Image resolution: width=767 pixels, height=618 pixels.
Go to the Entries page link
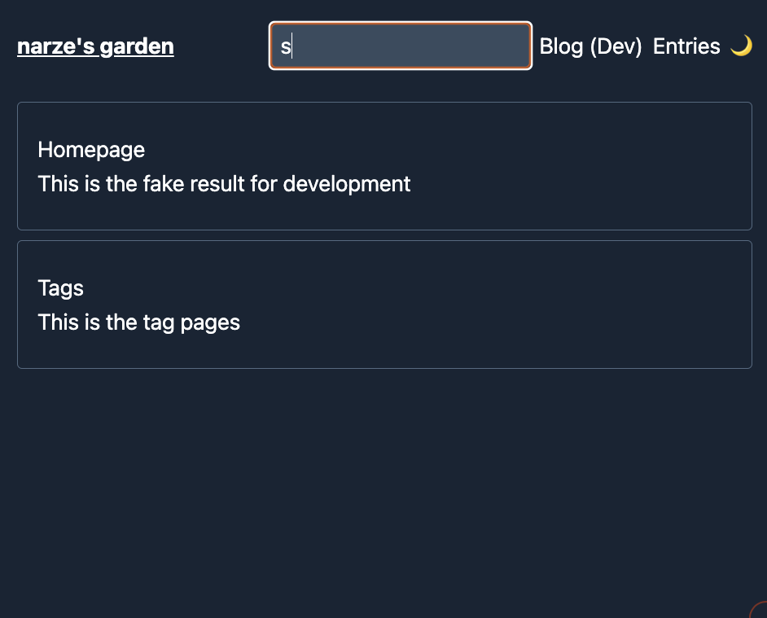pos(686,46)
